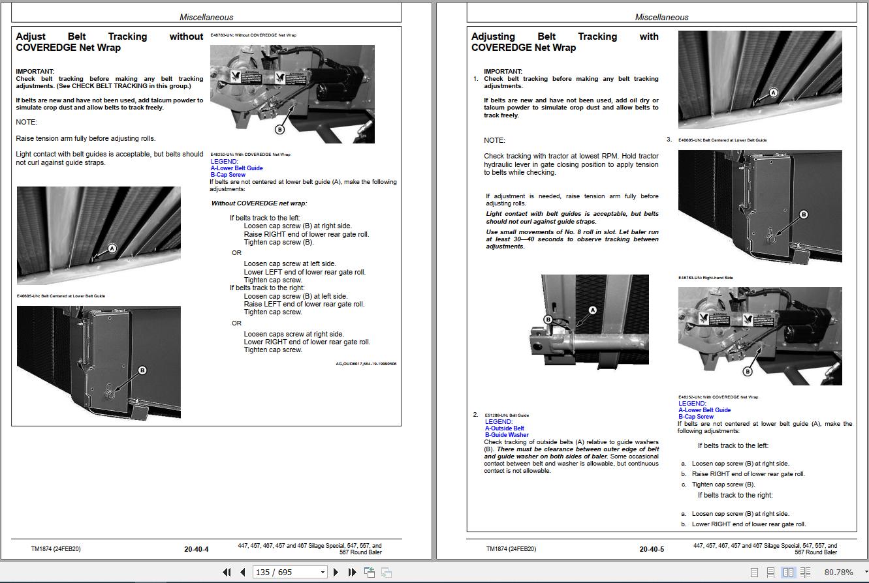The width and height of the screenshot is (869, 583).
Task: Click the 'Without COVEREDGE net wrap:' subheading
Action: (x=259, y=203)
